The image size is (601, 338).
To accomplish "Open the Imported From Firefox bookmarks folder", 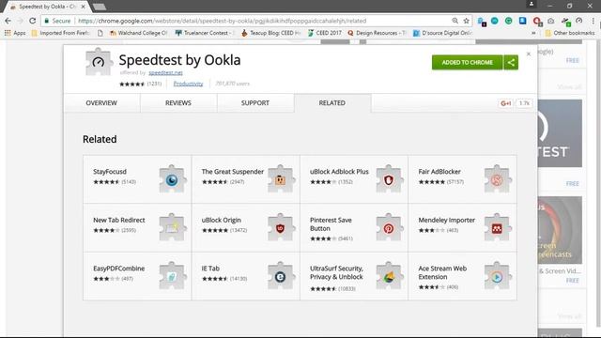I will coord(60,33).
